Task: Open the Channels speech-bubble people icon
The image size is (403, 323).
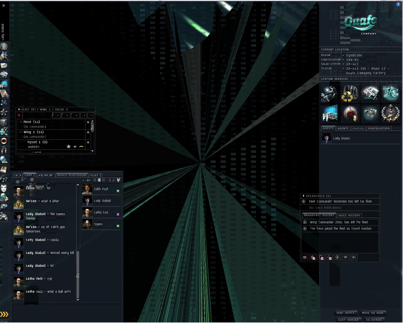Action: tap(4, 150)
